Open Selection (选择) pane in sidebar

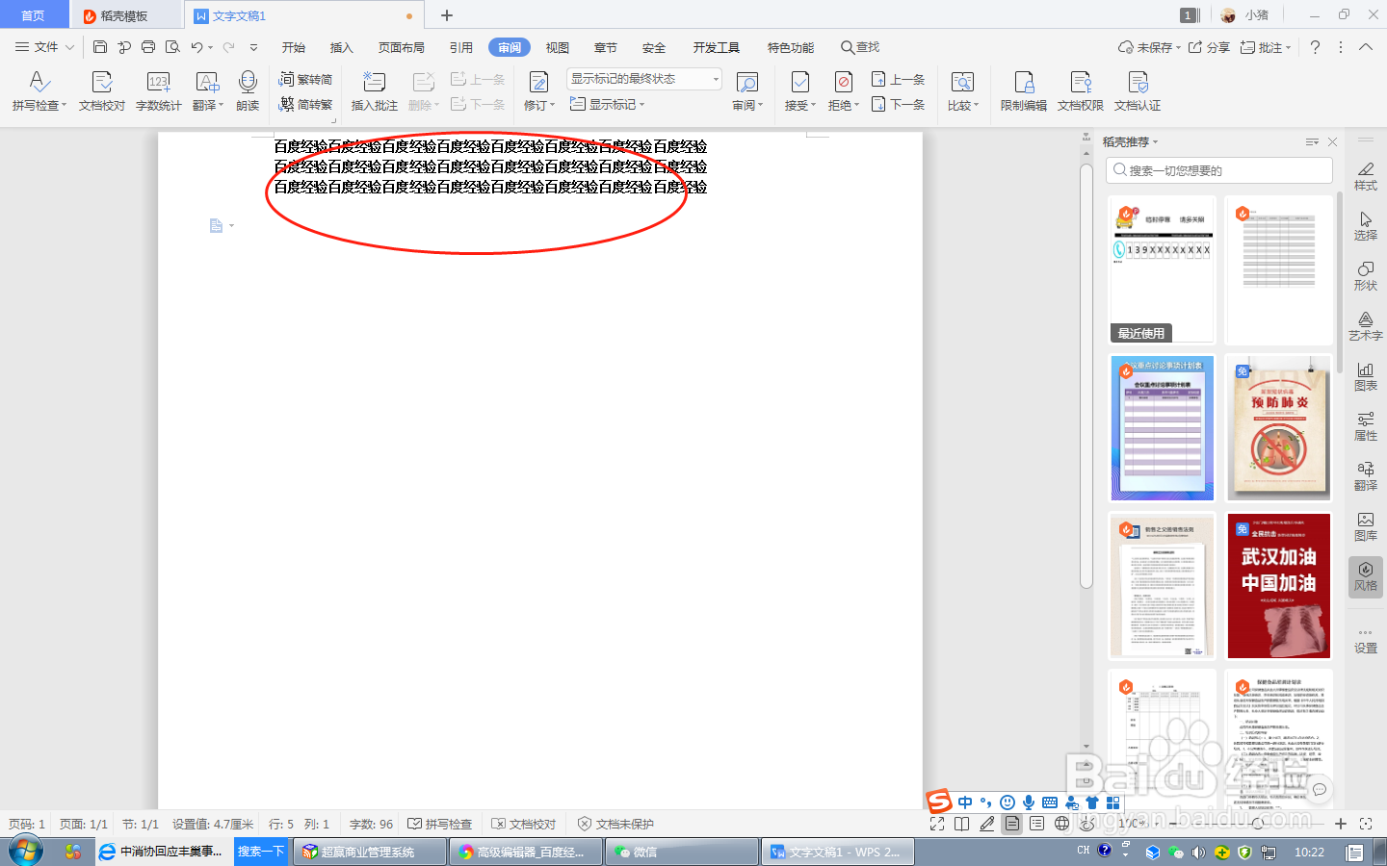tap(1366, 226)
